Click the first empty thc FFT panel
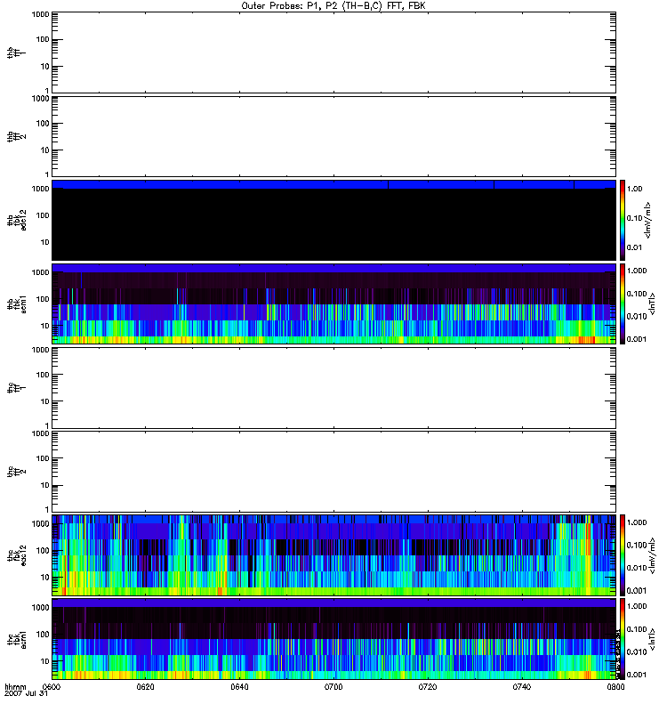The width and height of the screenshot is (667, 712). [x=333, y=387]
